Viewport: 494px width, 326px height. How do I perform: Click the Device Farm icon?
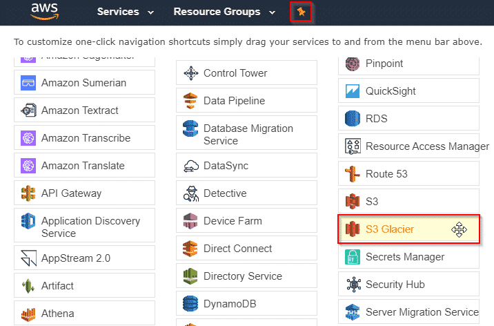190,221
